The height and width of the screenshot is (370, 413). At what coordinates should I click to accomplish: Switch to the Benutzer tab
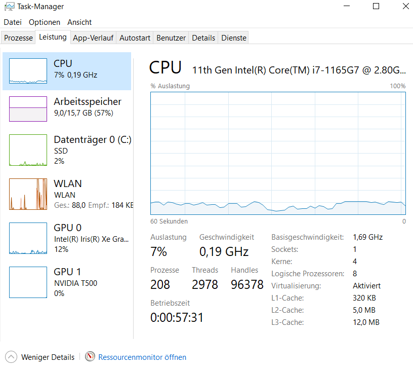click(171, 38)
